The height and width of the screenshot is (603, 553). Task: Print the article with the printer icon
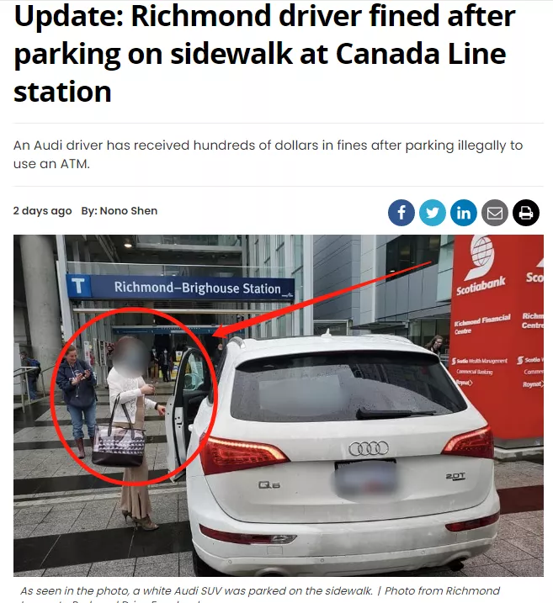526,212
